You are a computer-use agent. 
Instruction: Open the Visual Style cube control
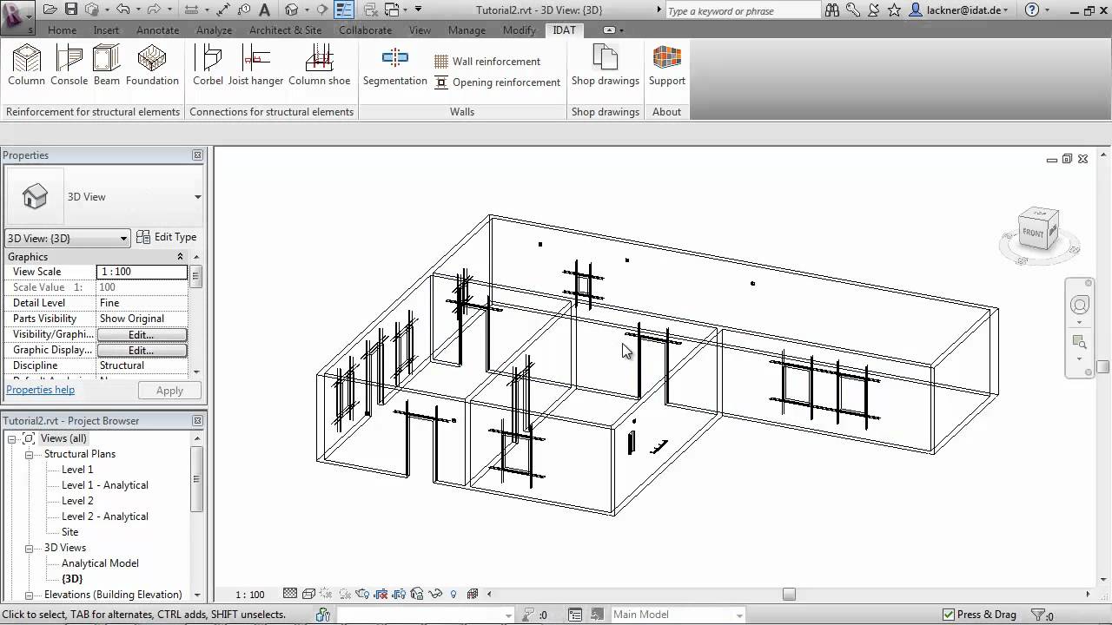(x=308, y=595)
